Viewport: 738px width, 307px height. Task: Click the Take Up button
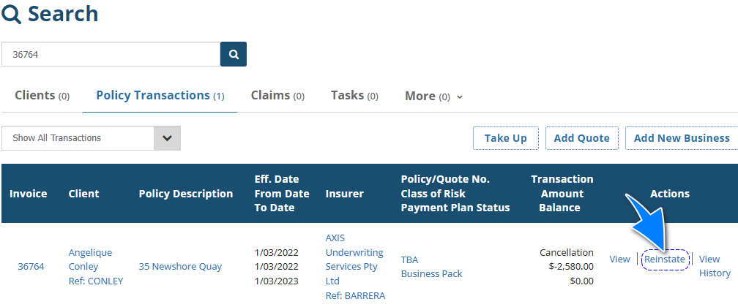tap(505, 138)
